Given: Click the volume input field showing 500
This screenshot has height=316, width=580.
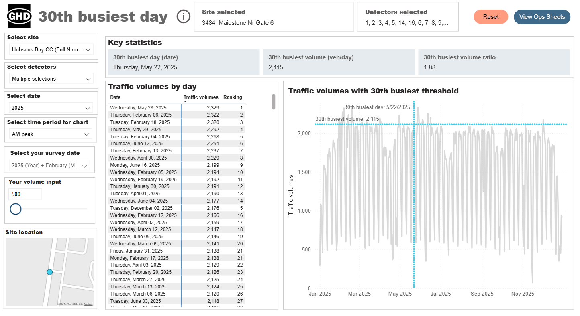Looking at the screenshot, I should pyautogui.click(x=25, y=194).
